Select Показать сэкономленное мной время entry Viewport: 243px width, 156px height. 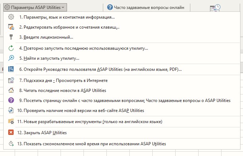tap(121, 144)
